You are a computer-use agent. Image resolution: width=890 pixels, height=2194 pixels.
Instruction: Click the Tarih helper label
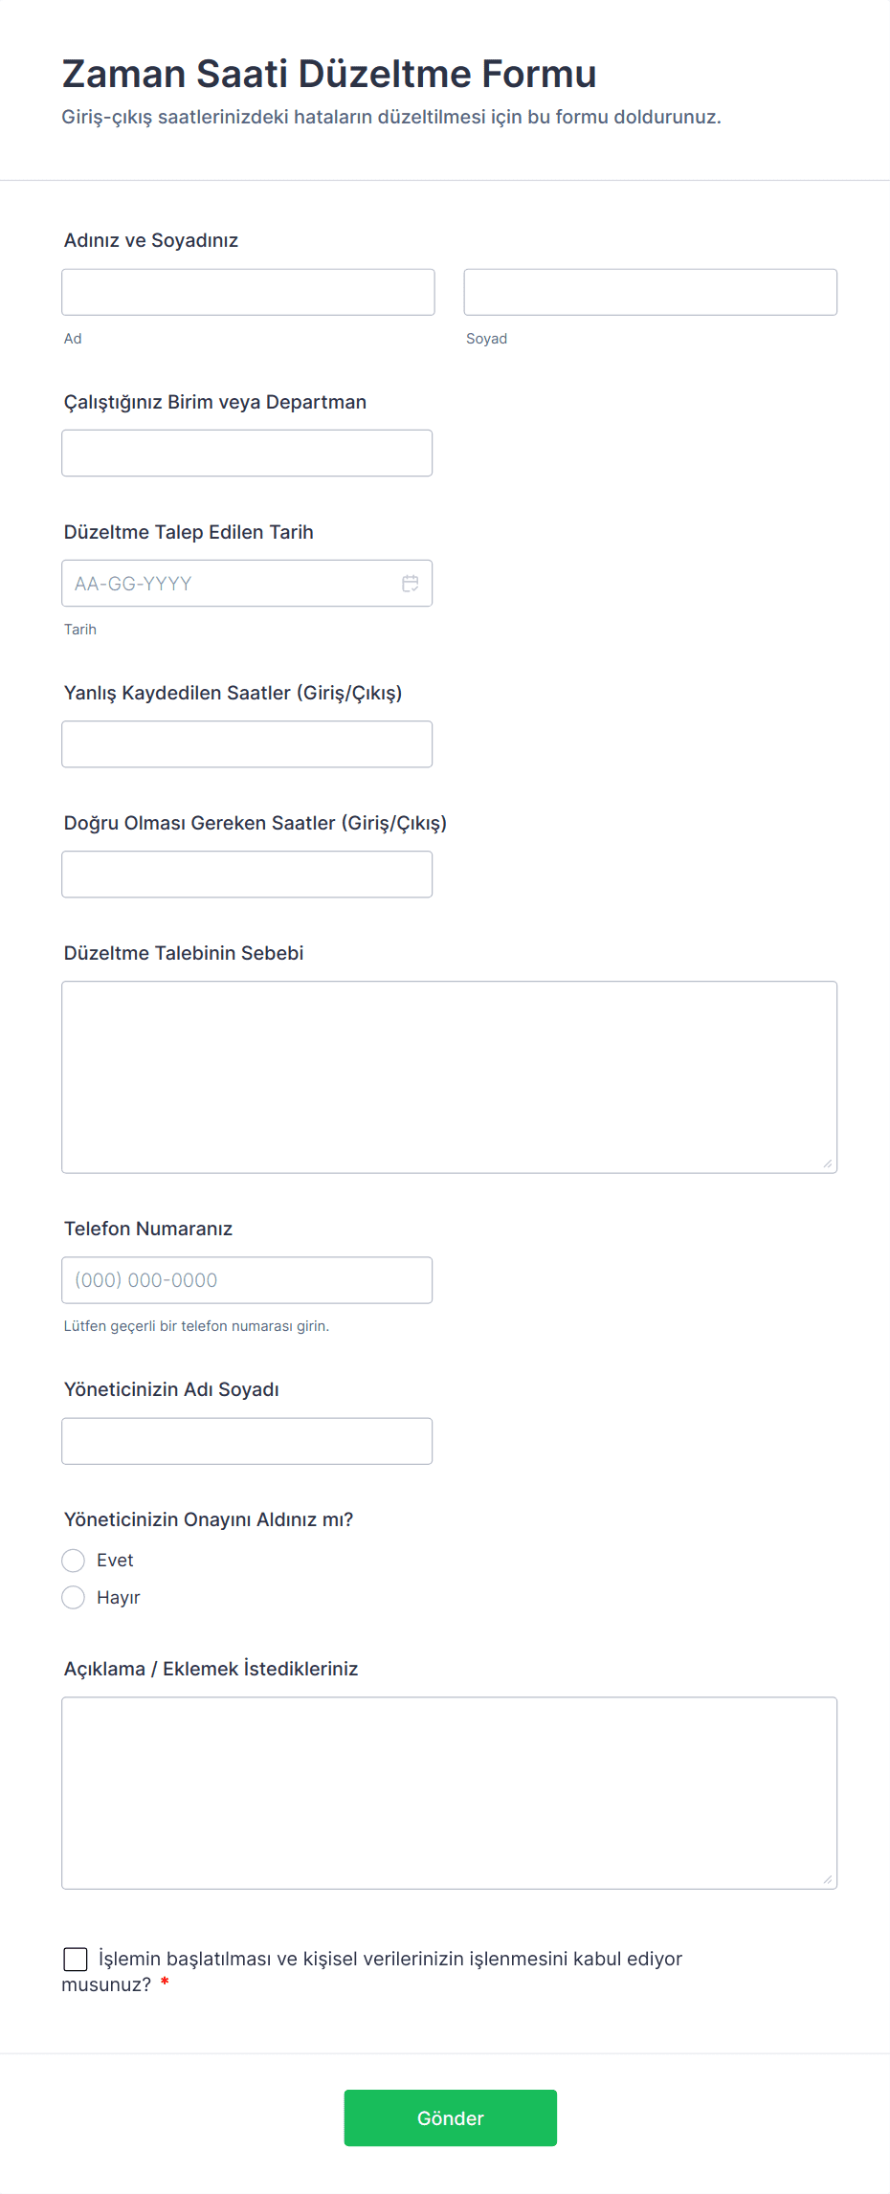tap(80, 629)
